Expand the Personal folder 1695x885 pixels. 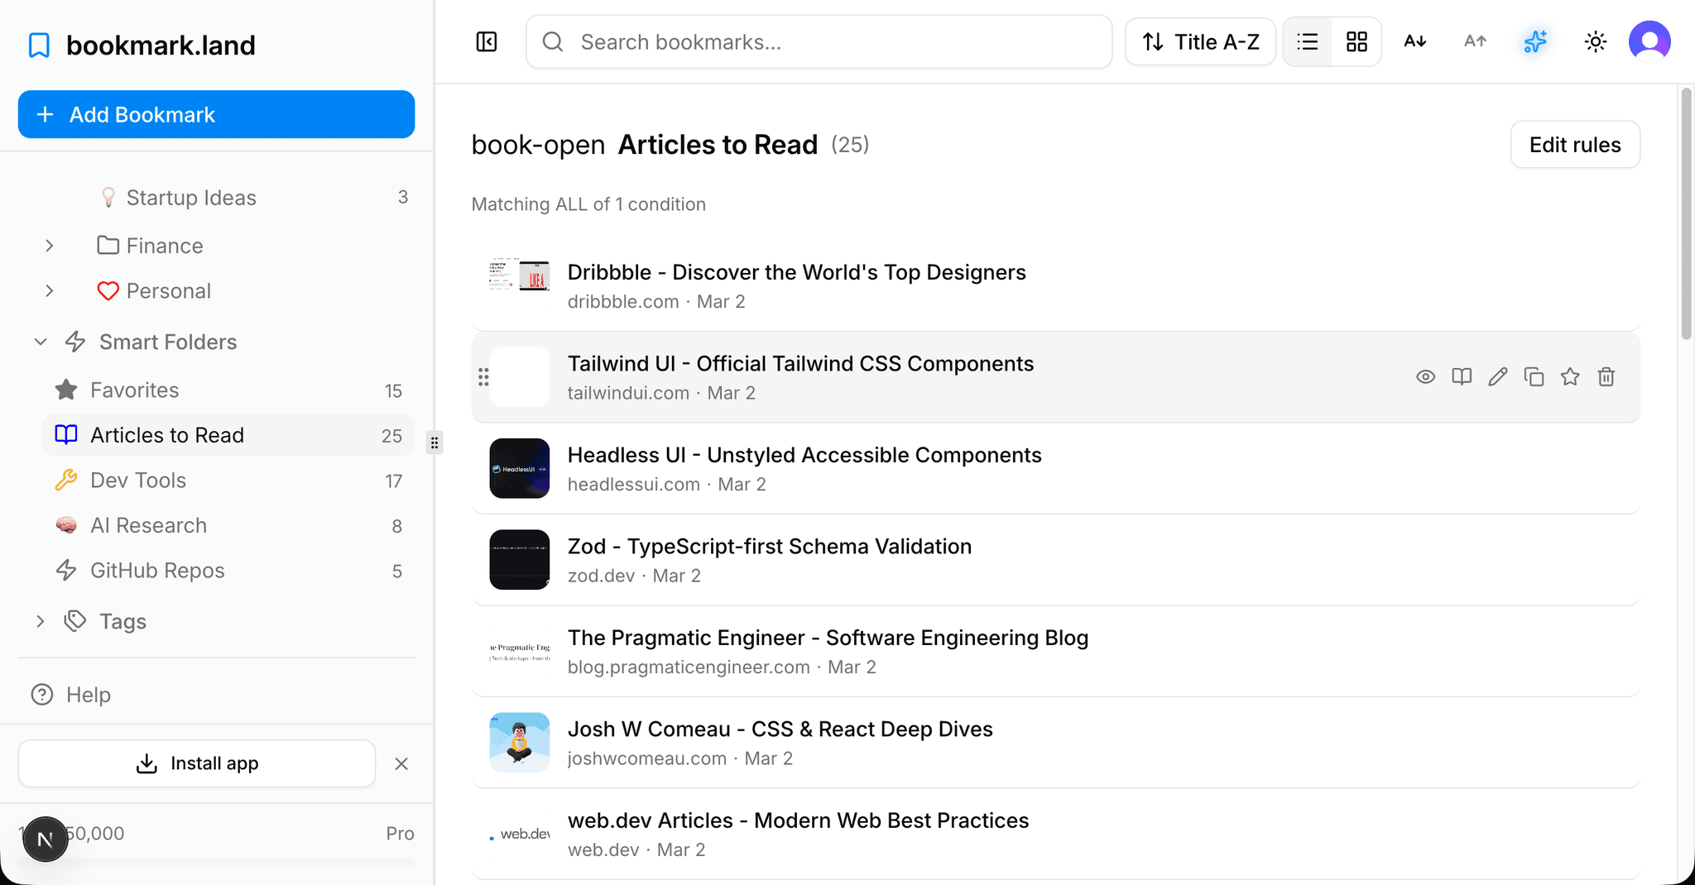tap(50, 291)
